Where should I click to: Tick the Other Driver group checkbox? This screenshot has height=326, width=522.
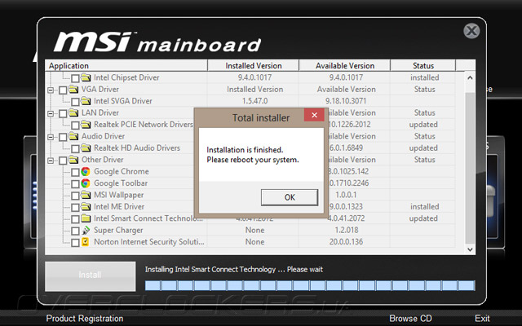click(63, 161)
